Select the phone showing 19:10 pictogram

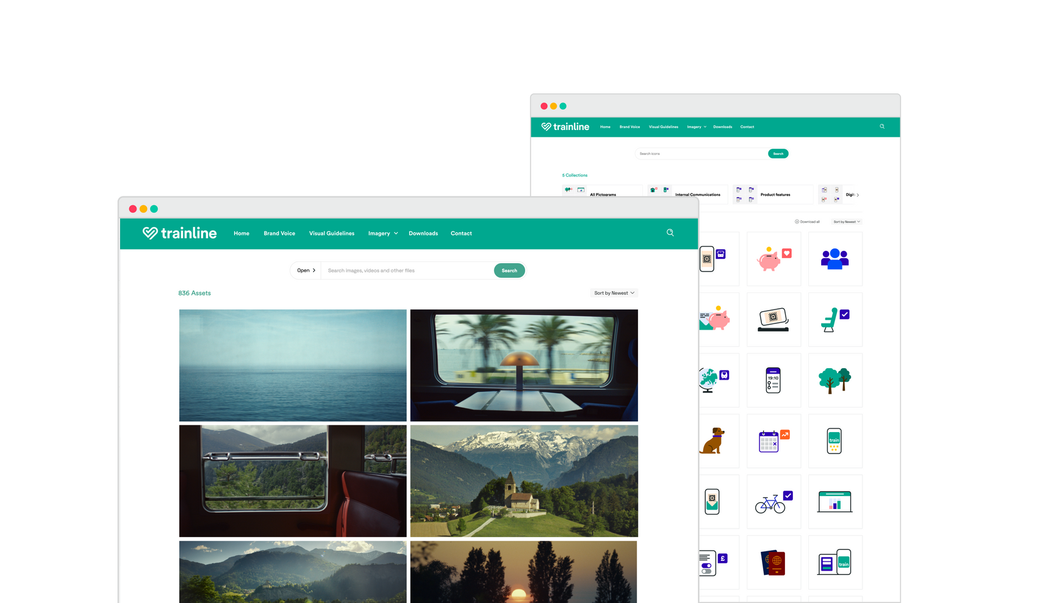coord(773,380)
